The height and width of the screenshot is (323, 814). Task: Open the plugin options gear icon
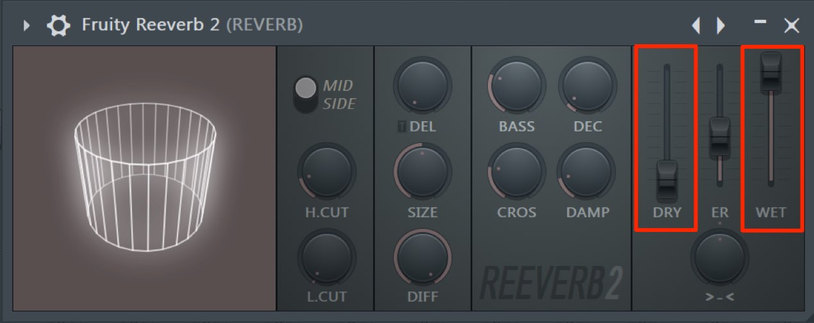tap(59, 26)
